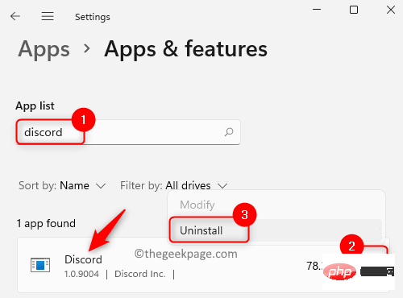The image size is (403, 298).
Task: Click the red step 3 badge
Action: tap(244, 215)
